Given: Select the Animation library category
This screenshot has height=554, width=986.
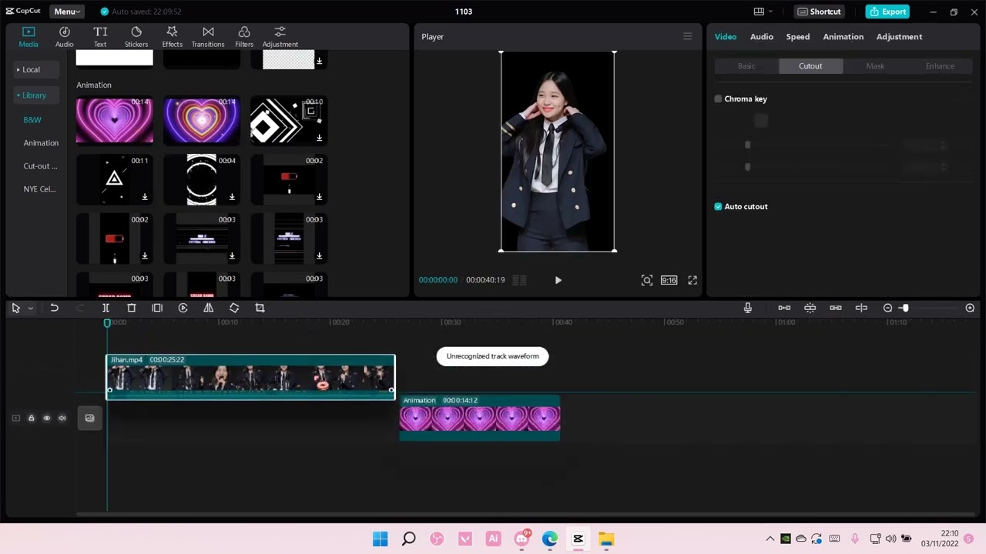Looking at the screenshot, I should point(41,143).
